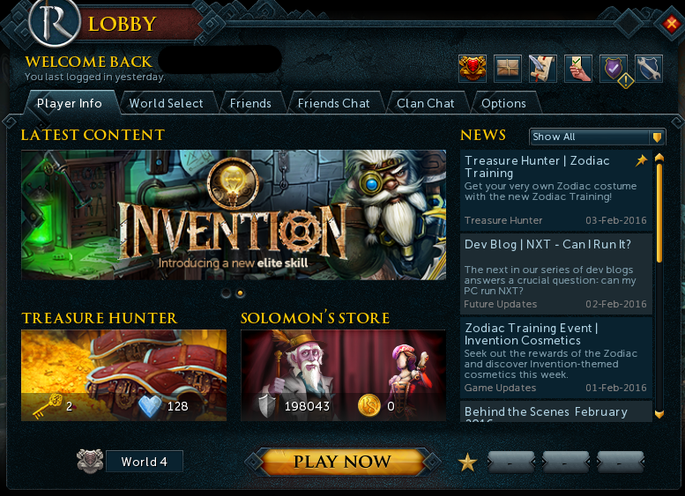The image size is (685, 496).
Task: Select the first carousel dot indicator
Action: 226,293
